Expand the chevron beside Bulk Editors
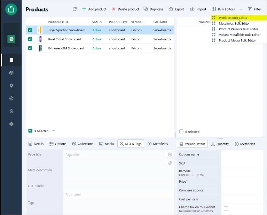The width and height of the screenshot is (267, 215). coord(241,9)
